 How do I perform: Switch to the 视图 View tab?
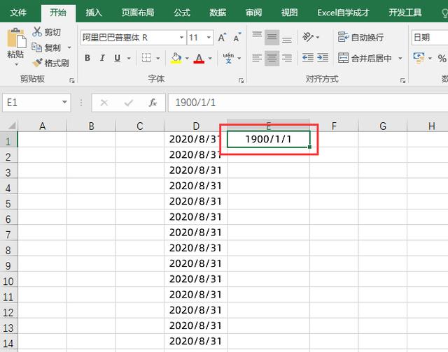click(289, 13)
